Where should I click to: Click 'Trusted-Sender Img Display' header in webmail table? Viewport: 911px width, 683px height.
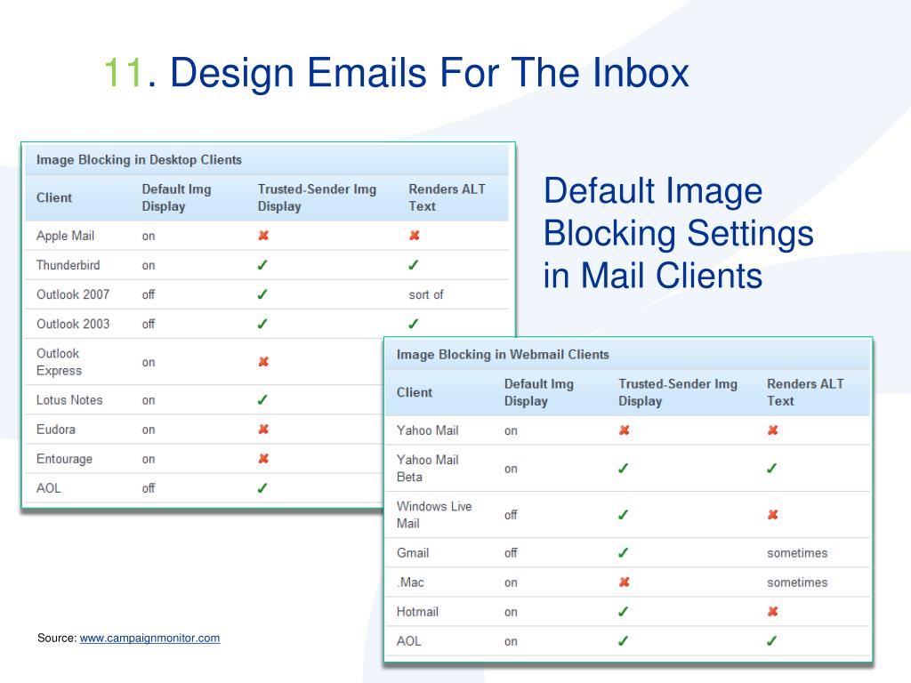[677, 392]
